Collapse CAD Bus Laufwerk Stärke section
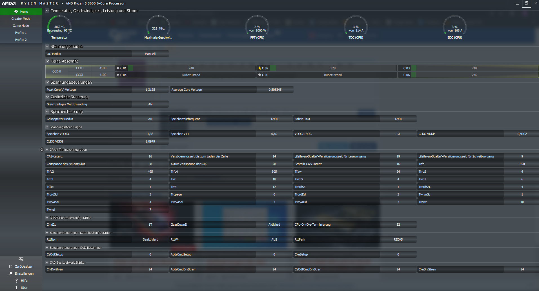This screenshot has width=539, height=291. pos(47,263)
